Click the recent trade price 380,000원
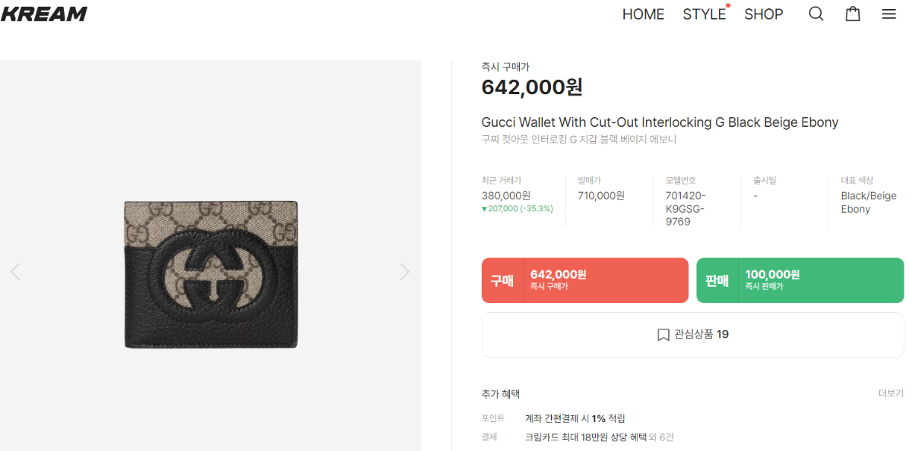 tap(505, 195)
